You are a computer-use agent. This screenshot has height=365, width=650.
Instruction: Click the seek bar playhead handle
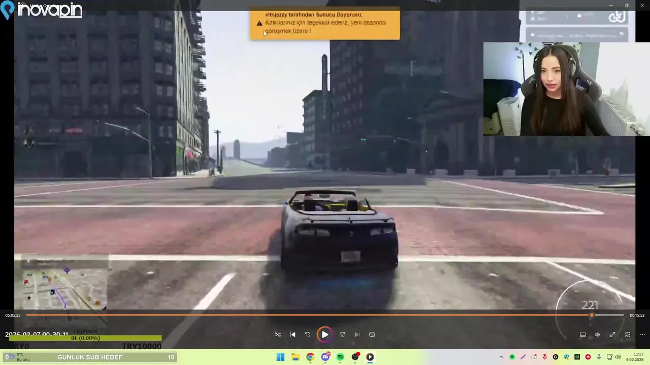591,315
